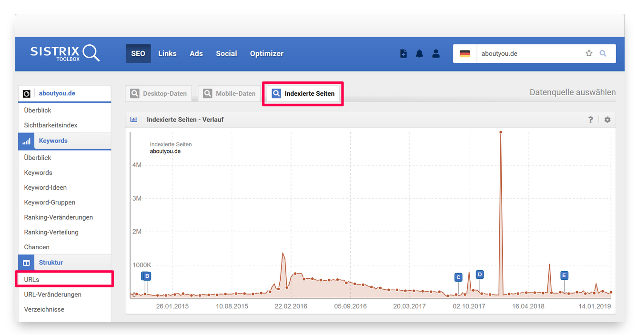Switch to the Mobile-Daten tab
The height and width of the screenshot is (335, 637).
[x=230, y=93]
